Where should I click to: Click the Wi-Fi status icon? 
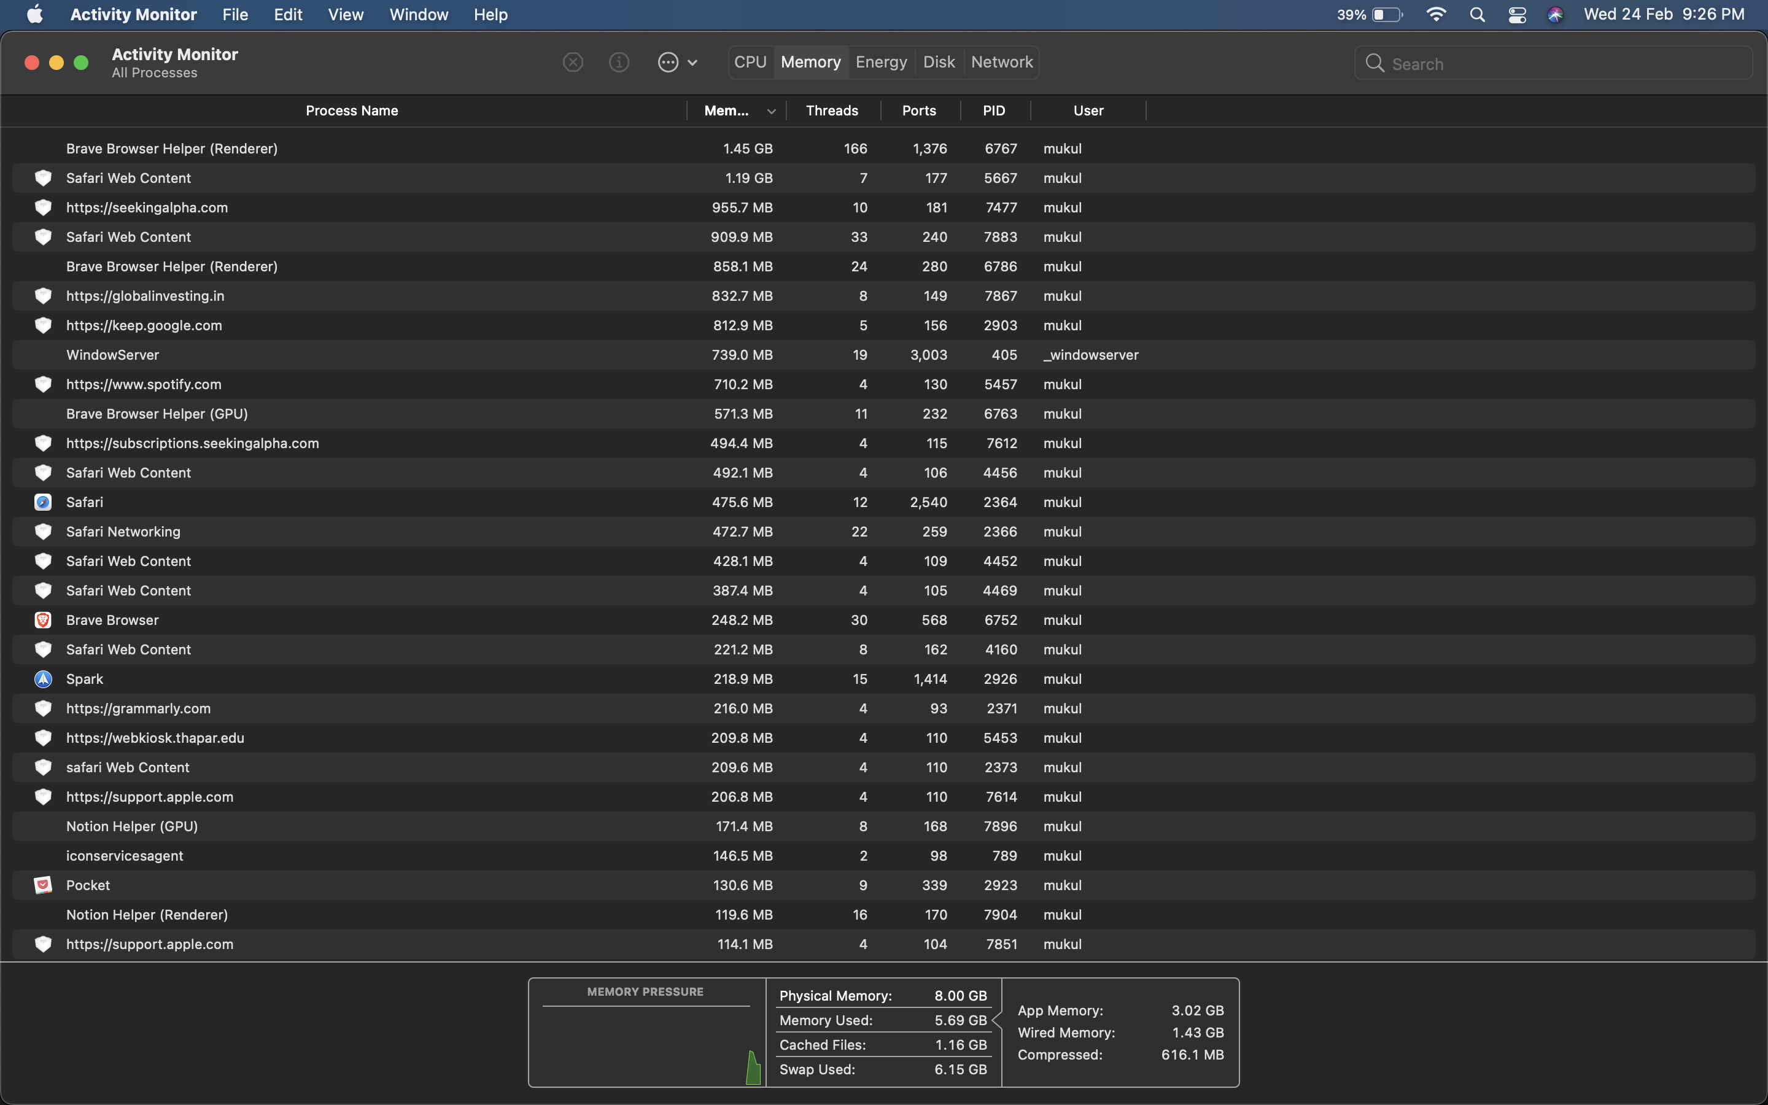coord(1436,15)
